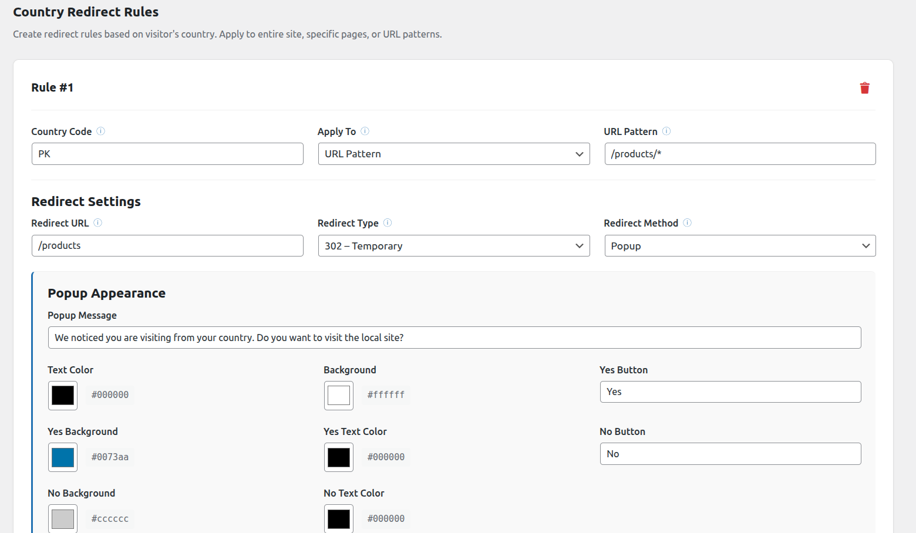Open the Redirect Method dropdown

[x=739, y=246]
